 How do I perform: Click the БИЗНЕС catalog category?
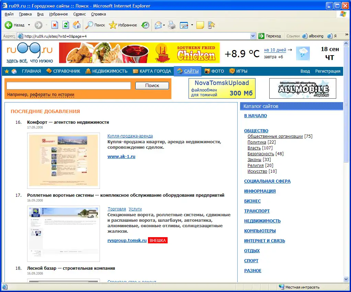point(252,201)
